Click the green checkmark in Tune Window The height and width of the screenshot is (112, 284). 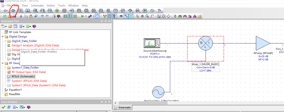pos(3,107)
